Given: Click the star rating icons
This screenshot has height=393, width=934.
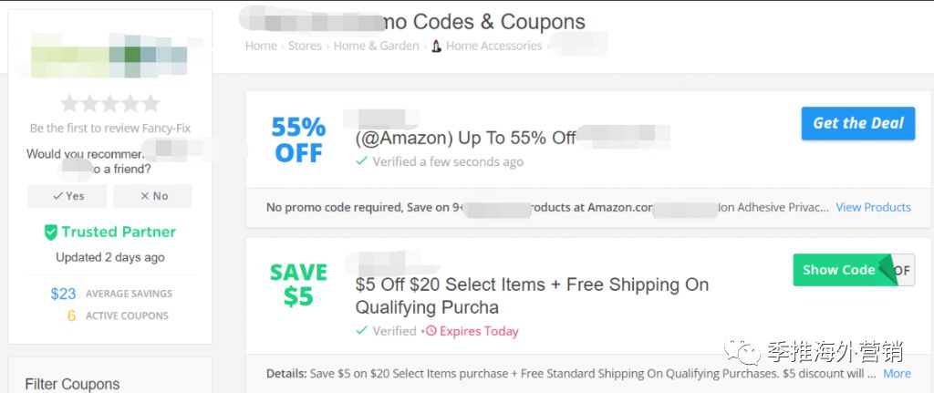Looking at the screenshot, I should [109, 103].
